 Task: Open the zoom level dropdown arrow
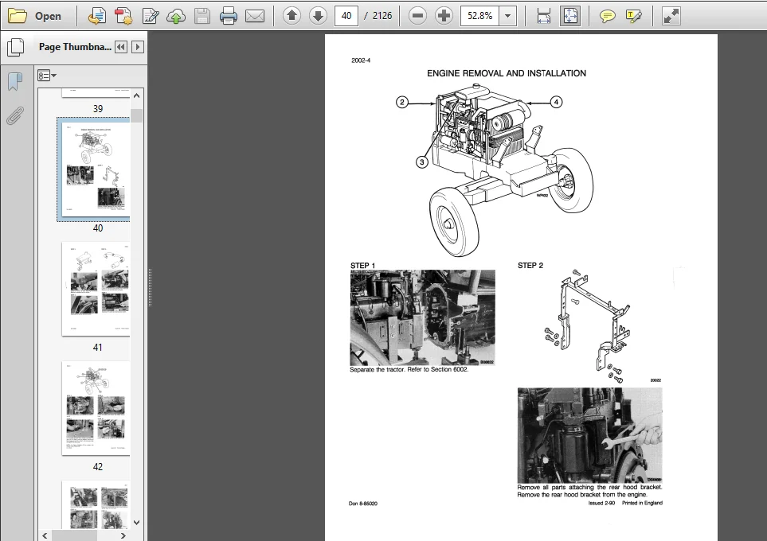point(507,16)
